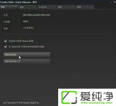Open the blog.counter-strike.net homepage link
Viewport: 116px width, 106px height.
tap(36, 15)
